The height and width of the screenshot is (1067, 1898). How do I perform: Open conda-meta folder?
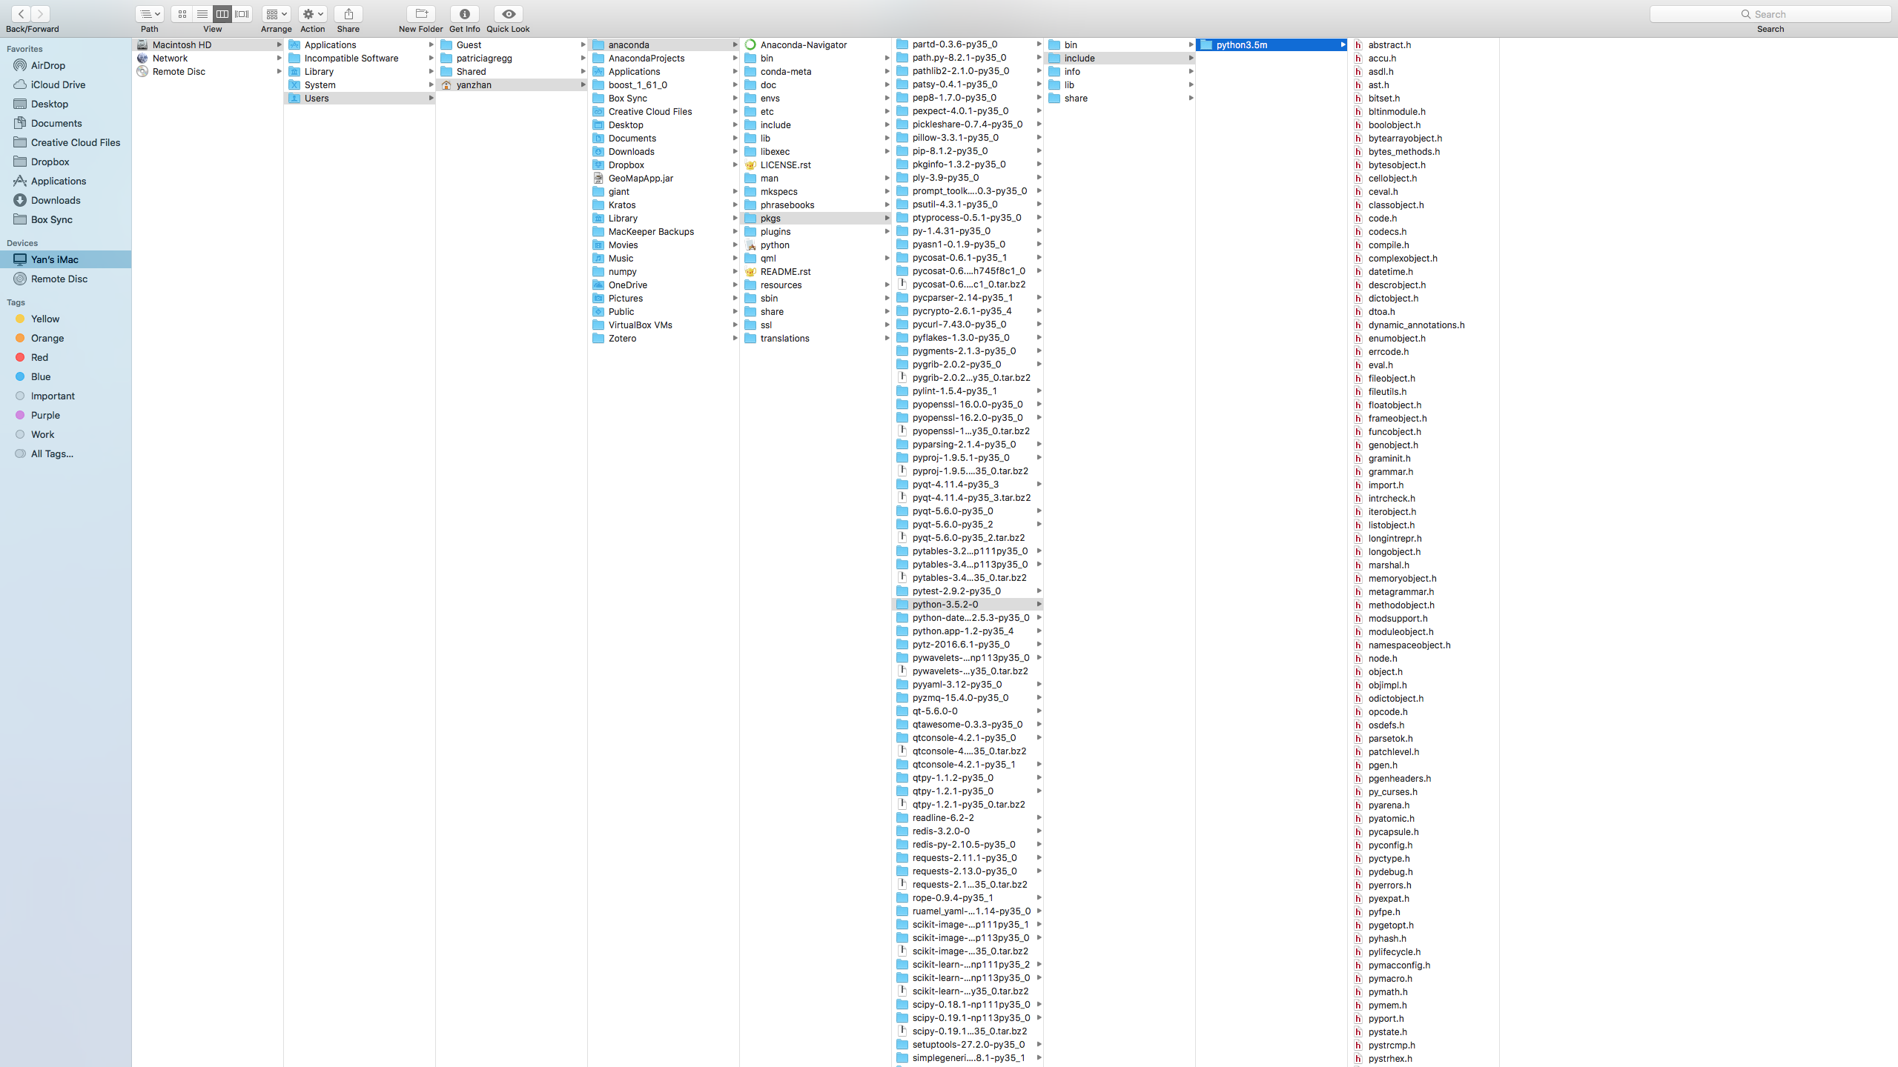(816, 71)
